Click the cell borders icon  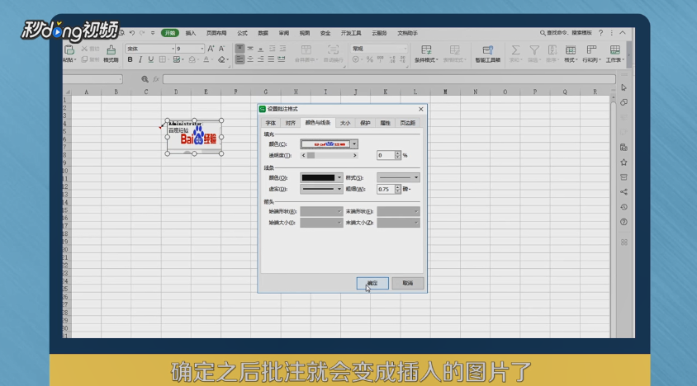pyautogui.click(x=162, y=59)
